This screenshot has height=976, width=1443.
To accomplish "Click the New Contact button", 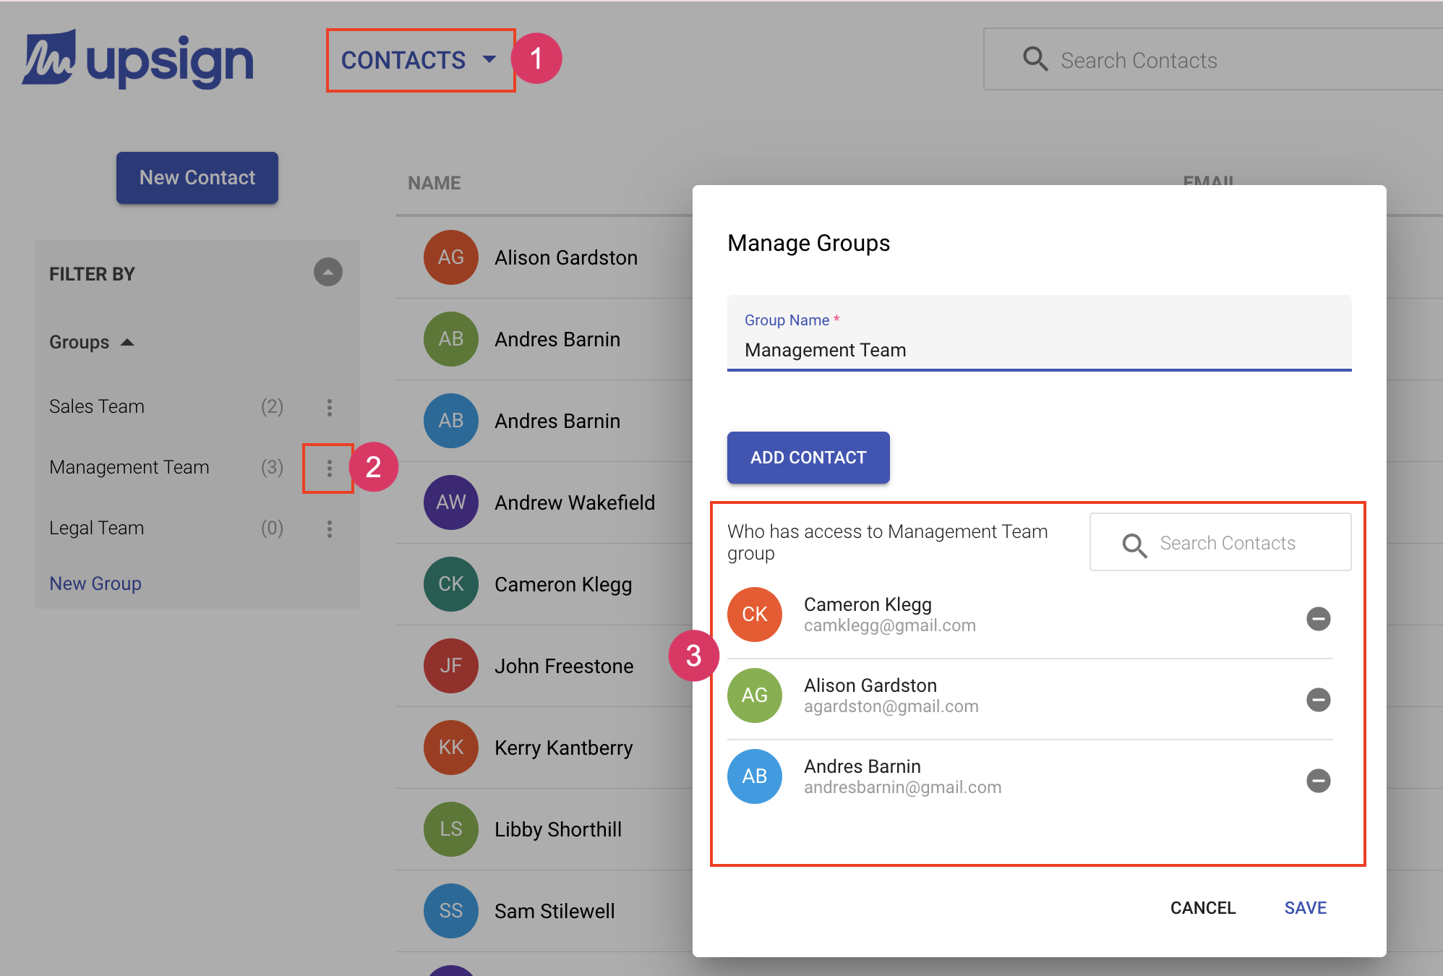I will click(x=197, y=178).
